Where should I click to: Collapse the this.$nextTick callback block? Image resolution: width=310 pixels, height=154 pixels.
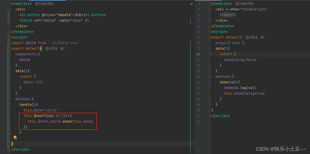pos(10,116)
